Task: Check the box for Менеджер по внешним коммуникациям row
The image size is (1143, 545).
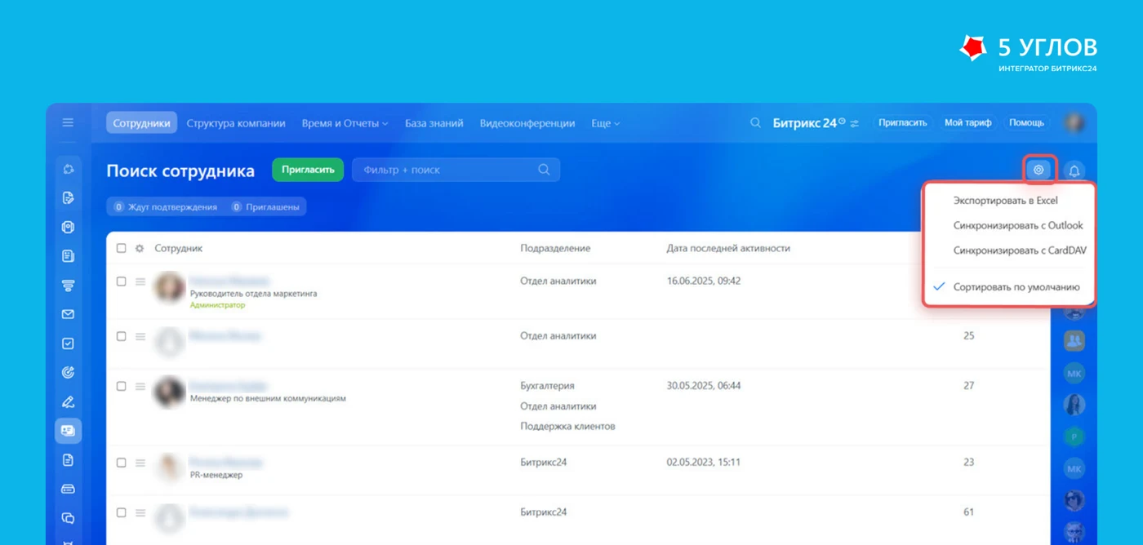Action: (122, 386)
